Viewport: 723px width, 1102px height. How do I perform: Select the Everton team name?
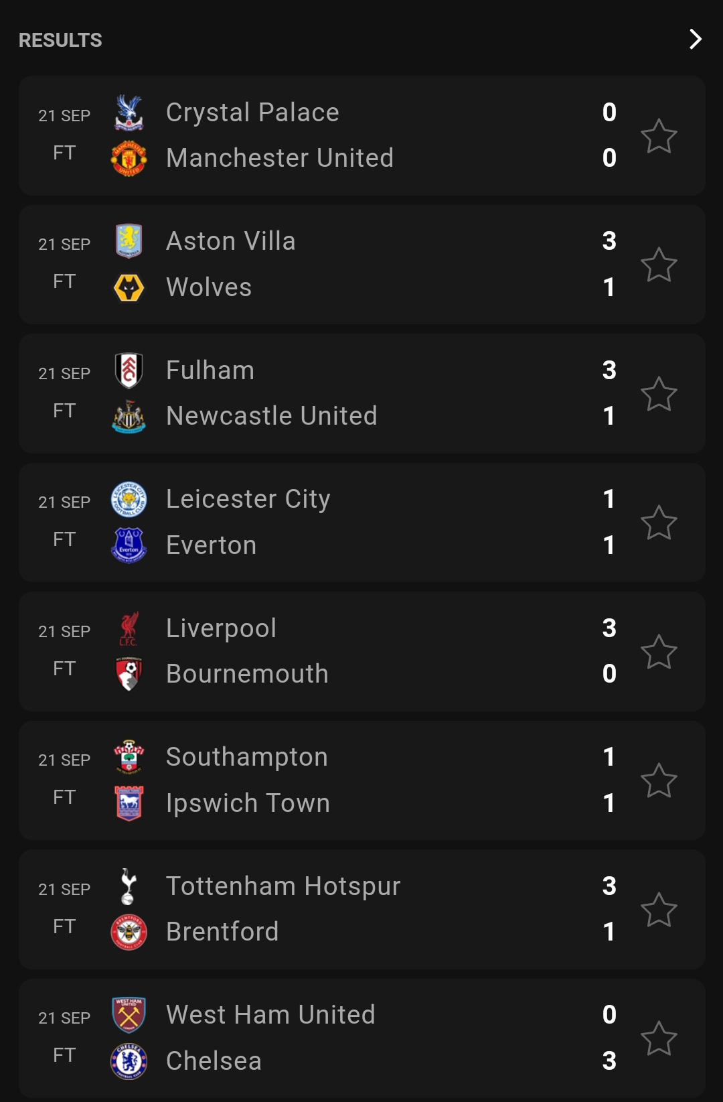tap(211, 545)
